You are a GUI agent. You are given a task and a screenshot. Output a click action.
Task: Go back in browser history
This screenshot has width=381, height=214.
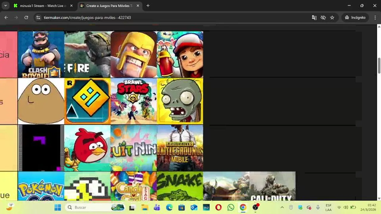coord(6,18)
